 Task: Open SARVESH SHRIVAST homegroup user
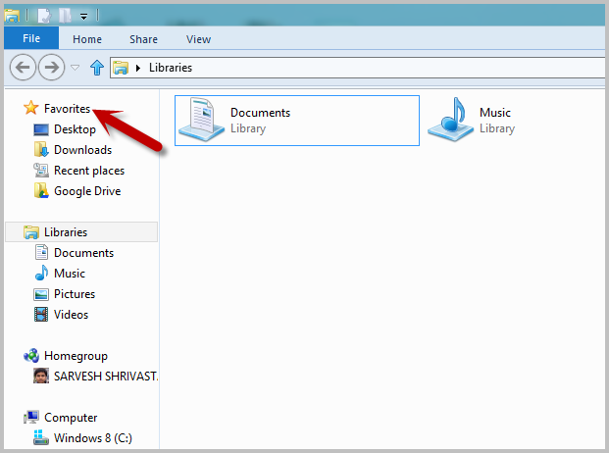tap(106, 377)
